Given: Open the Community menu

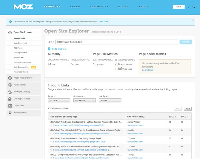Looking at the screenshot, I should pyautogui.click(x=99, y=7).
